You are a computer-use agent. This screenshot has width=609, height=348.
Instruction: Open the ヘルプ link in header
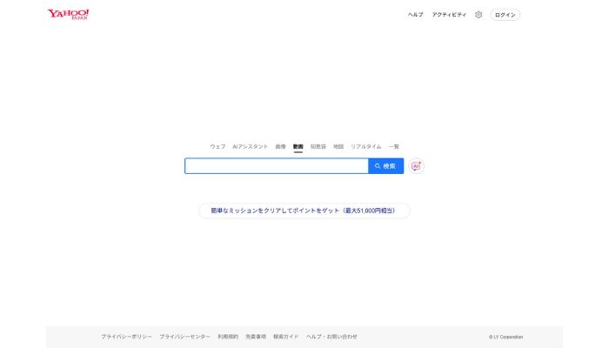pos(416,15)
